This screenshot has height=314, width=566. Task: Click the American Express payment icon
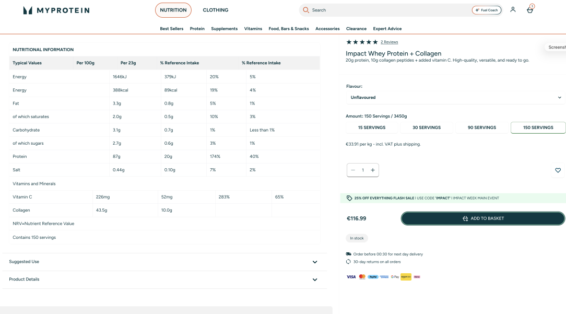point(384,277)
